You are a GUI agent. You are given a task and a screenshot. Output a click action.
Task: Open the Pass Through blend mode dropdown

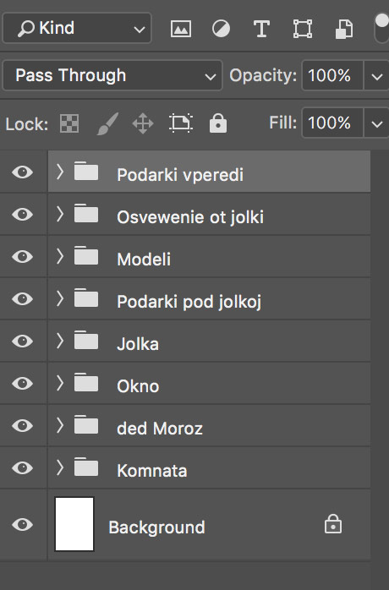[112, 75]
